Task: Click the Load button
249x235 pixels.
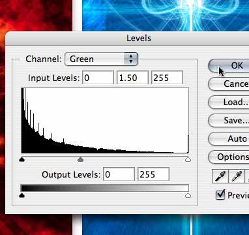Action: (x=229, y=102)
